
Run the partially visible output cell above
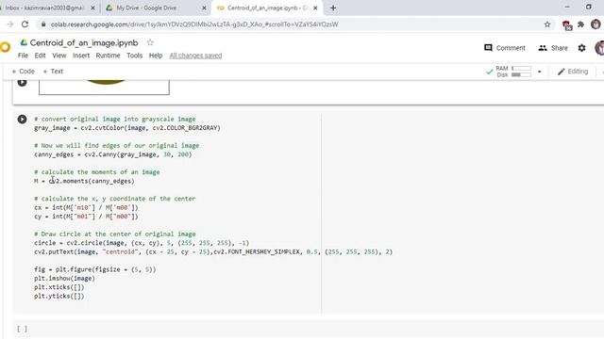coord(22,82)
